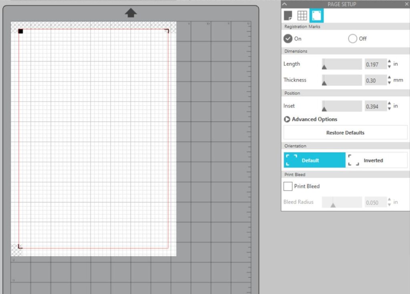Select the Registration Marks tab icon
Screen dimensions: 410x294
tap(316, 16)
